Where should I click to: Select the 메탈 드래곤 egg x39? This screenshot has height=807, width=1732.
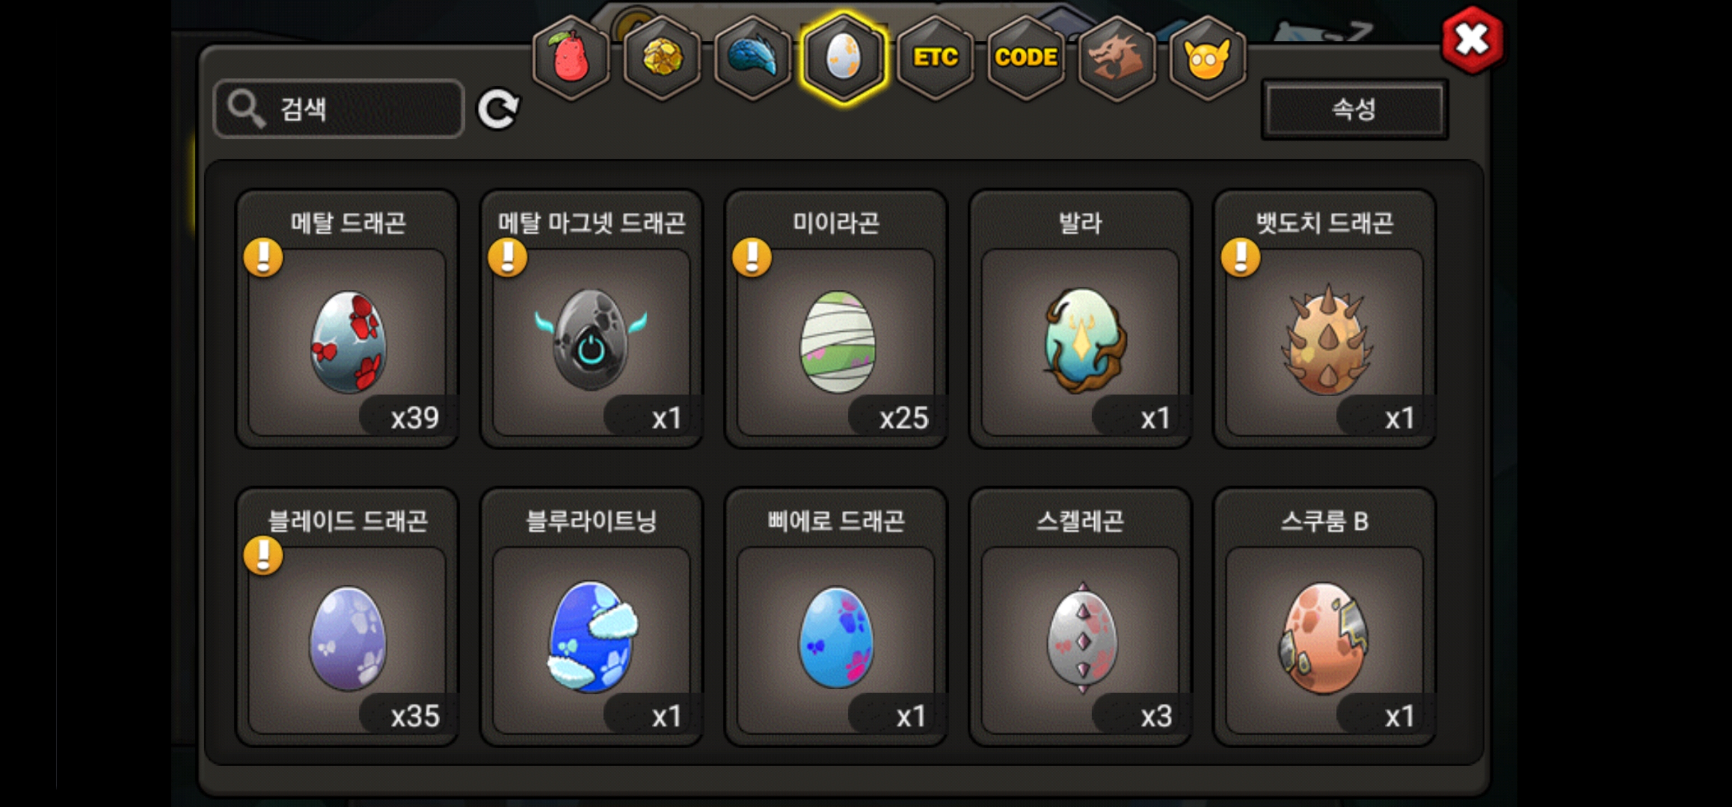pos(347,319)
